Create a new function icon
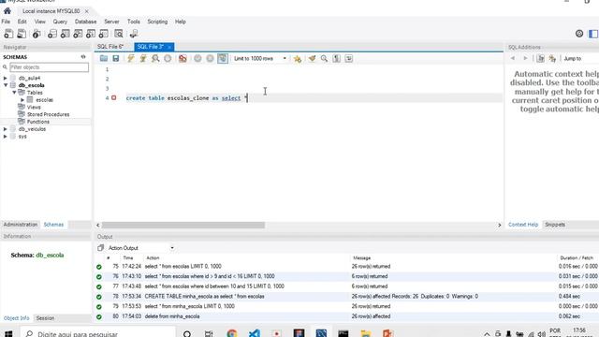This screenshot has width=599, height=337. [104, 34]
